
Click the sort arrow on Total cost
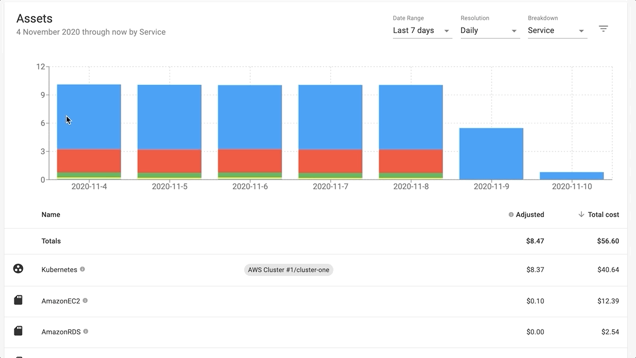[581, 214]
